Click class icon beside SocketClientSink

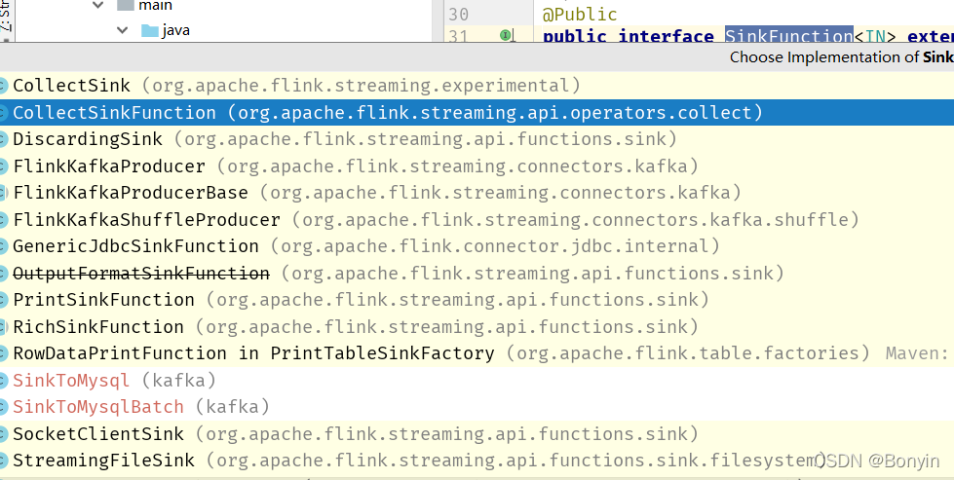coord(3,434)
